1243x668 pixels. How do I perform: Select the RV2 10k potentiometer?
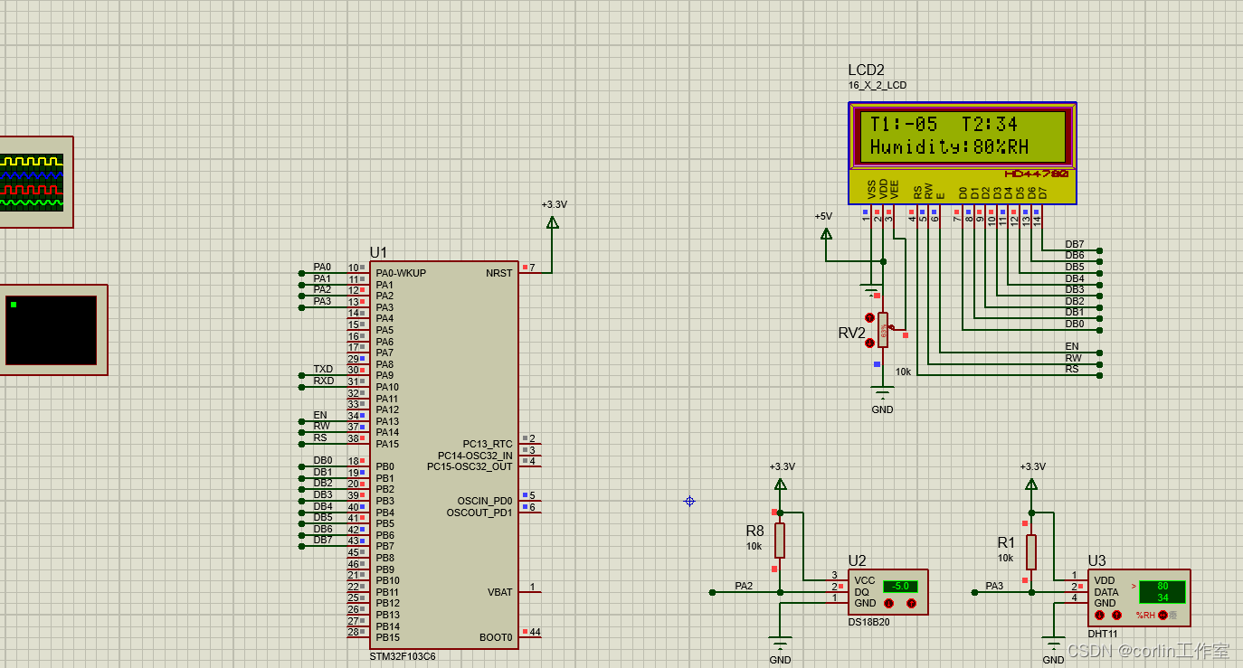point(883,330)
